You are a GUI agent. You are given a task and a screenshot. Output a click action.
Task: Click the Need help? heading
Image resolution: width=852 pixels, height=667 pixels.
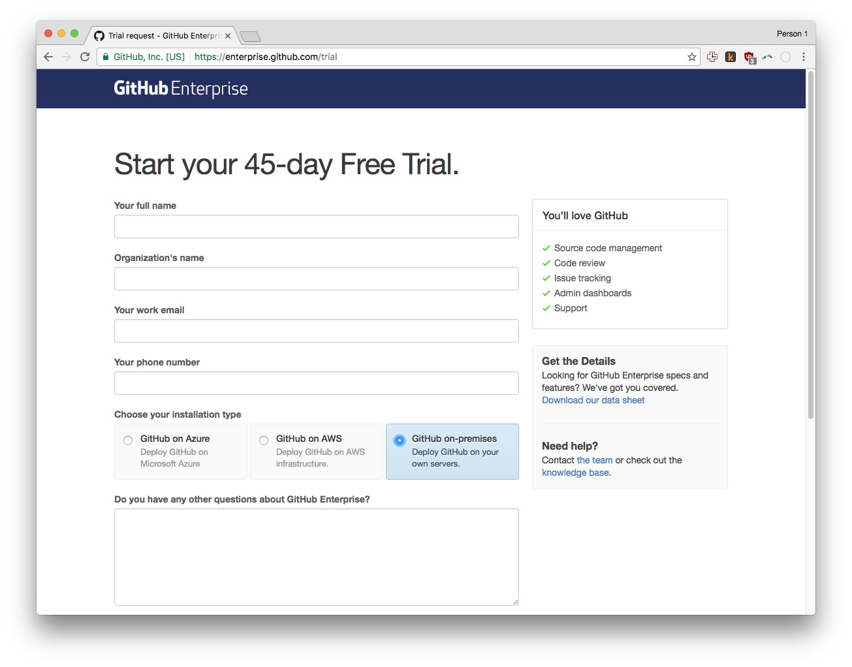[x=570, y=446]
